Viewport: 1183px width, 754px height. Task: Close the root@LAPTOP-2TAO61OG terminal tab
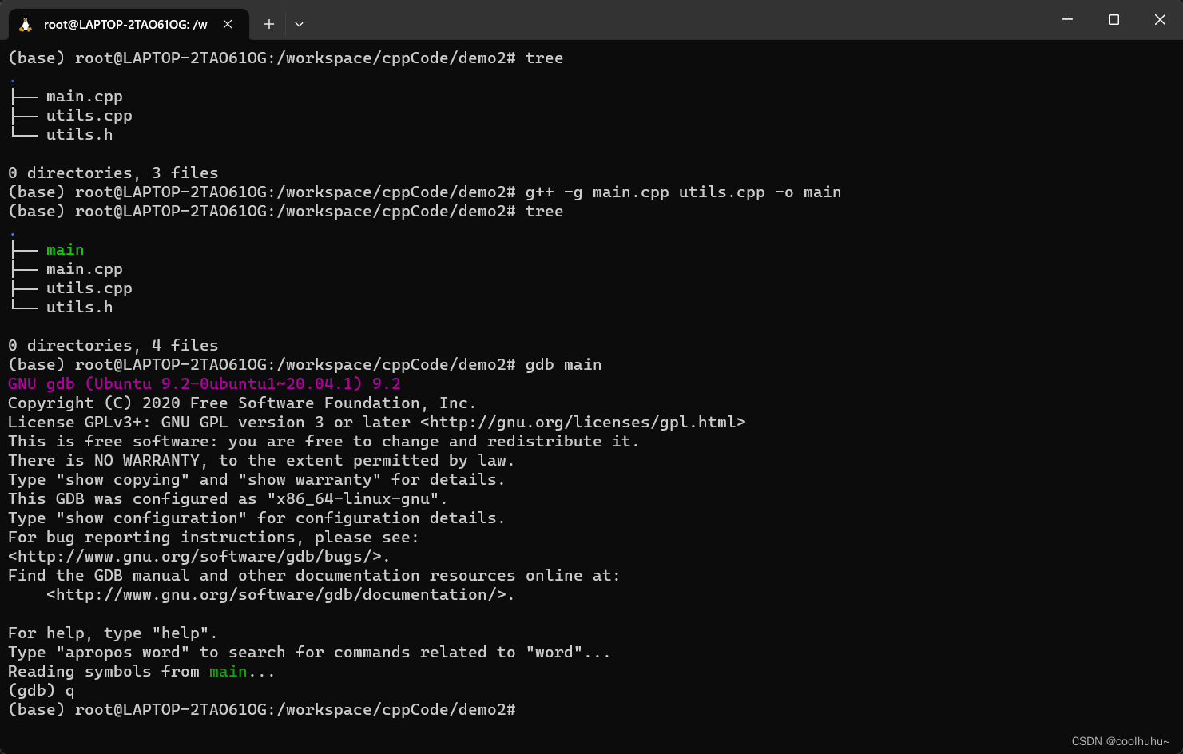228,24
